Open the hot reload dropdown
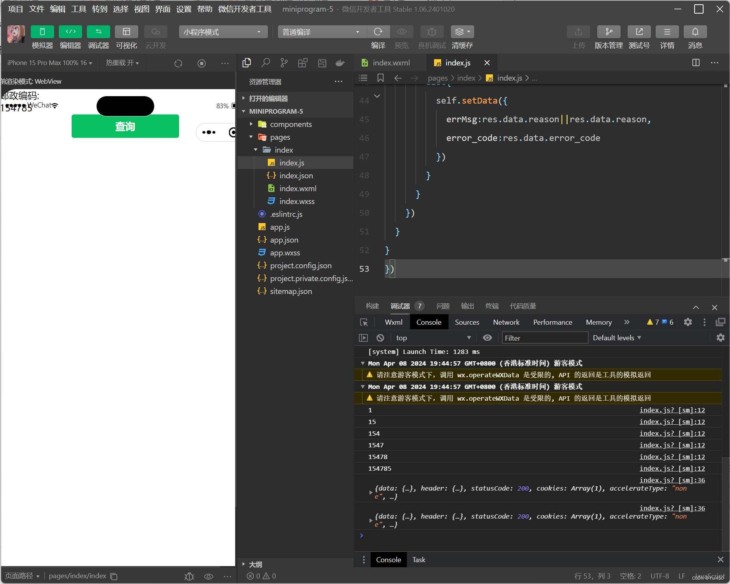730x584 pixels. [x=122, y=63]
